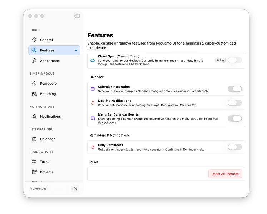Click the Tasks checklist icon

[34, 162]
